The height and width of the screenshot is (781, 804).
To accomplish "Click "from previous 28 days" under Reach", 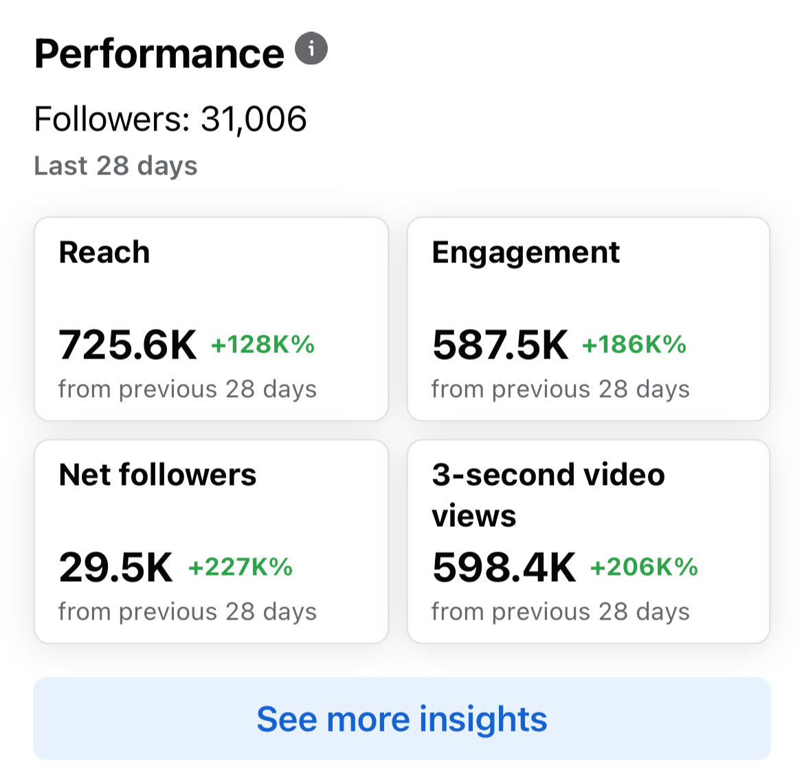I will coord(188,389).
